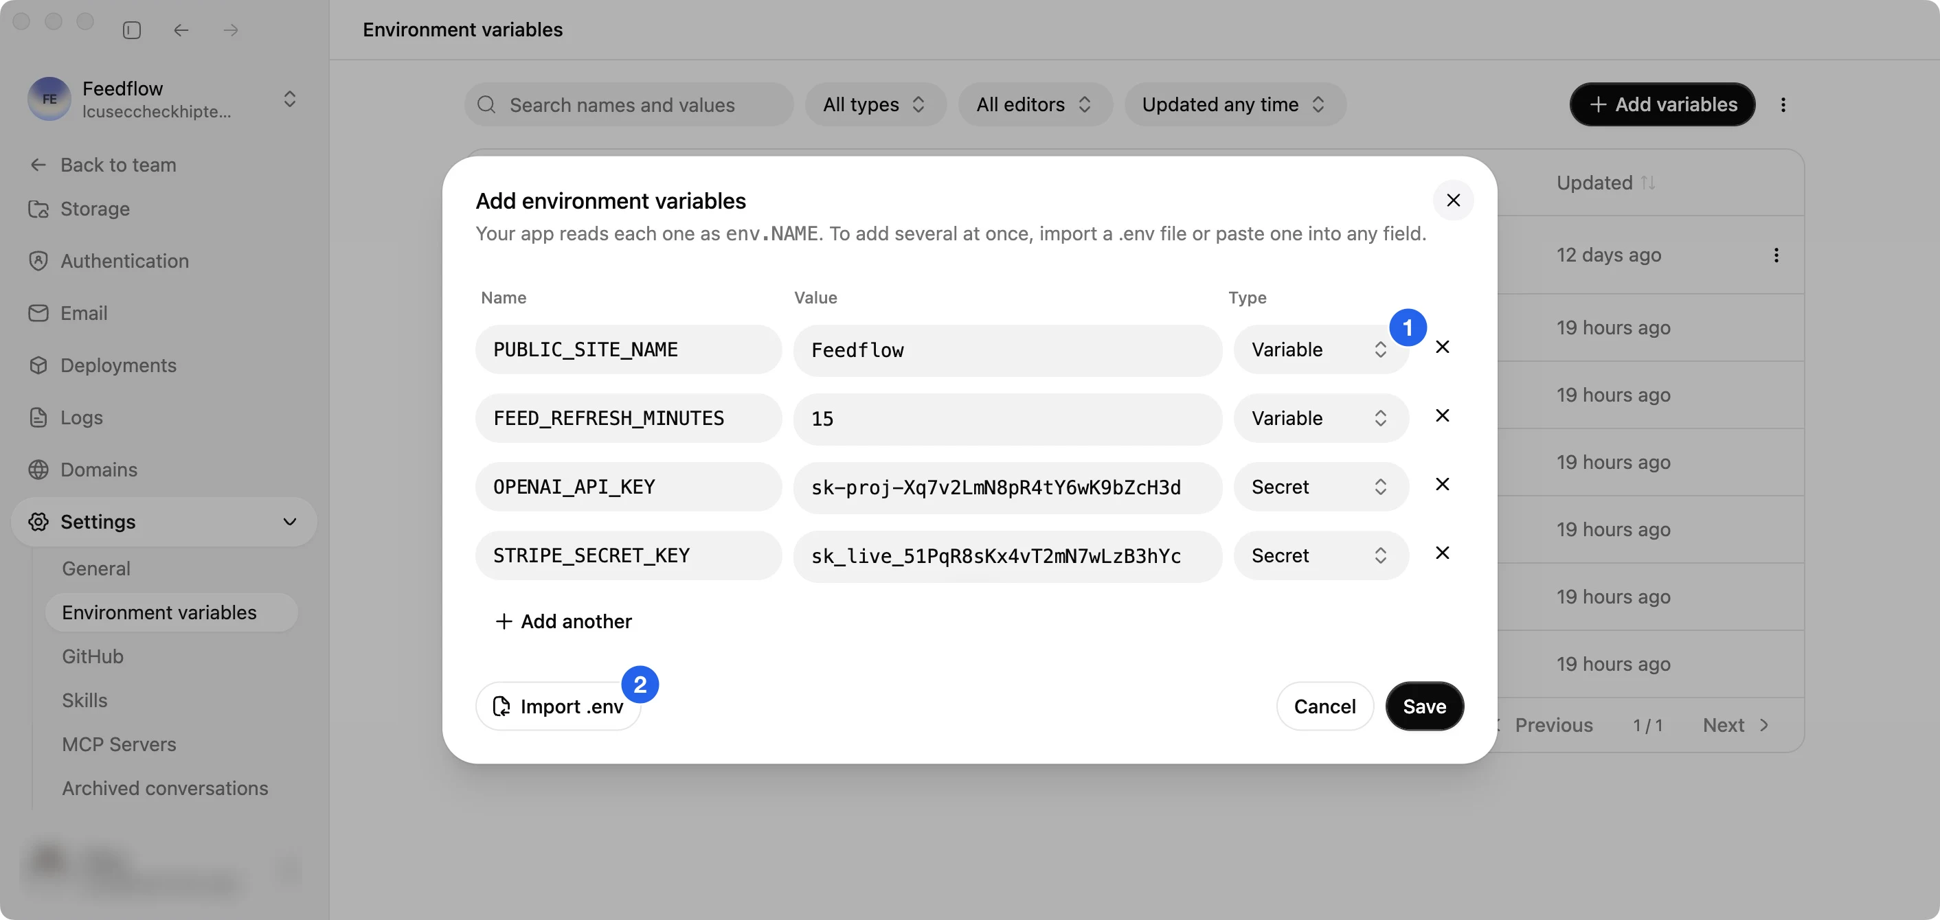Change type of OPENAI_API_KEY from Secret
Image resolution: width=1940 pixels, height=920 pixels.
coord(1320,486)
